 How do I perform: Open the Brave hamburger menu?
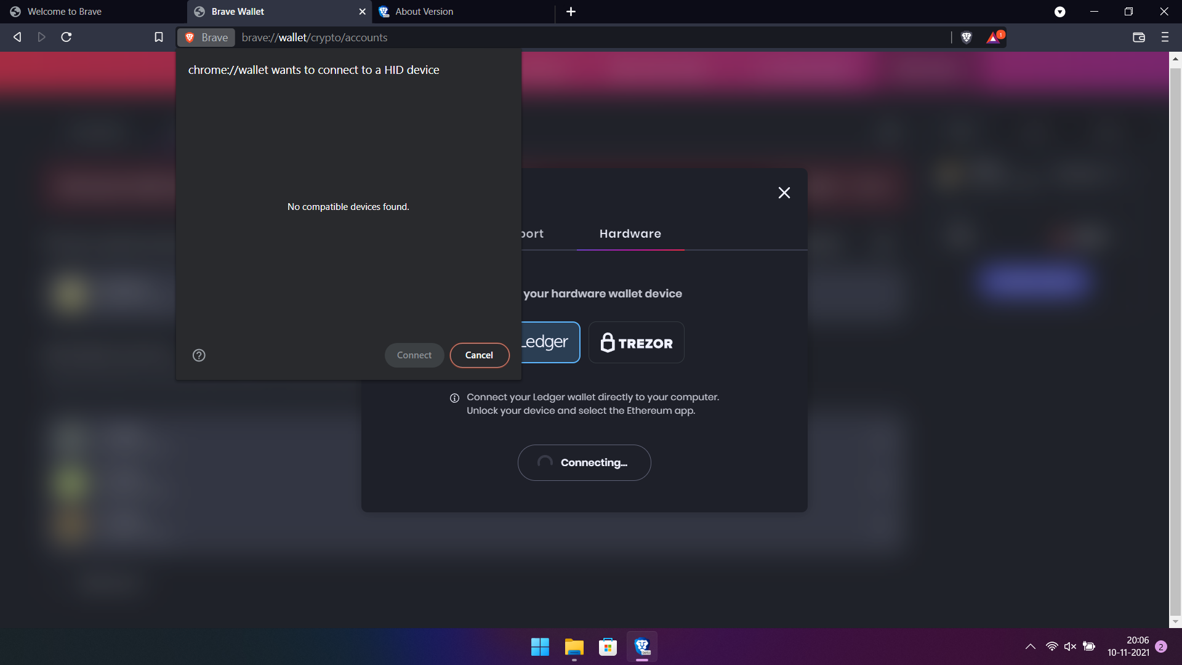click(1165, 37)
